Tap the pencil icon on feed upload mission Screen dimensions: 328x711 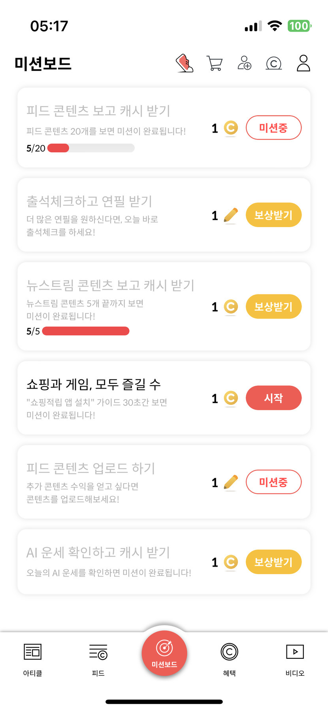tap(231, 482)
